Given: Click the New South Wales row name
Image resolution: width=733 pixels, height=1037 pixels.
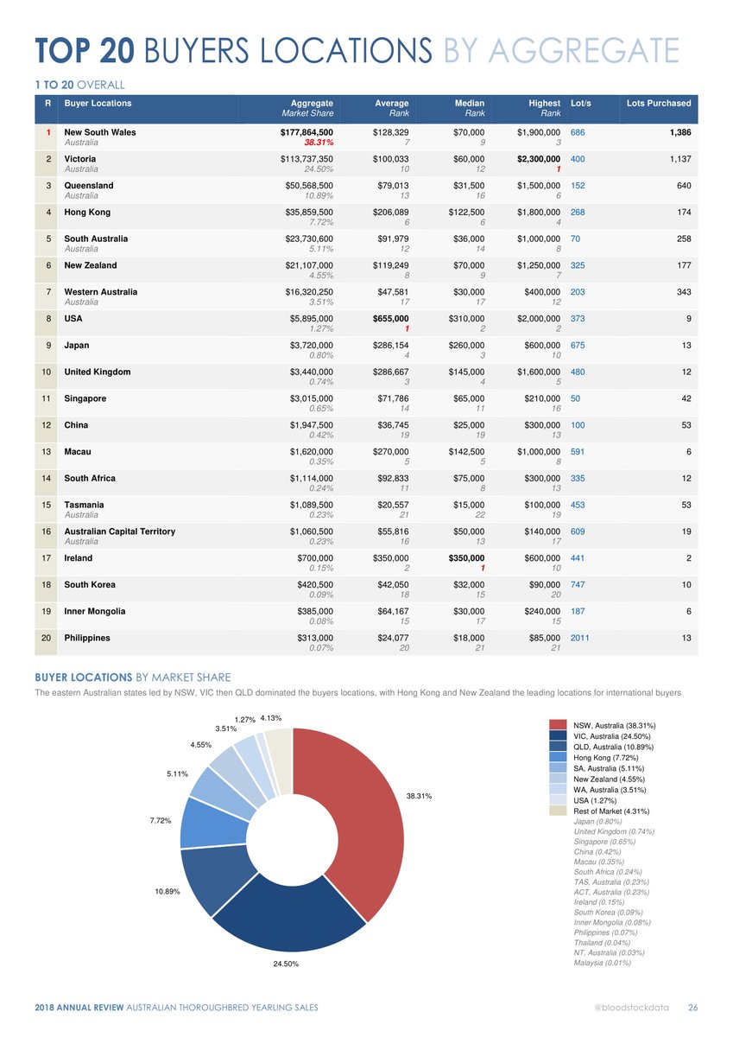Looking at the screenshot, I should point(100,133).
